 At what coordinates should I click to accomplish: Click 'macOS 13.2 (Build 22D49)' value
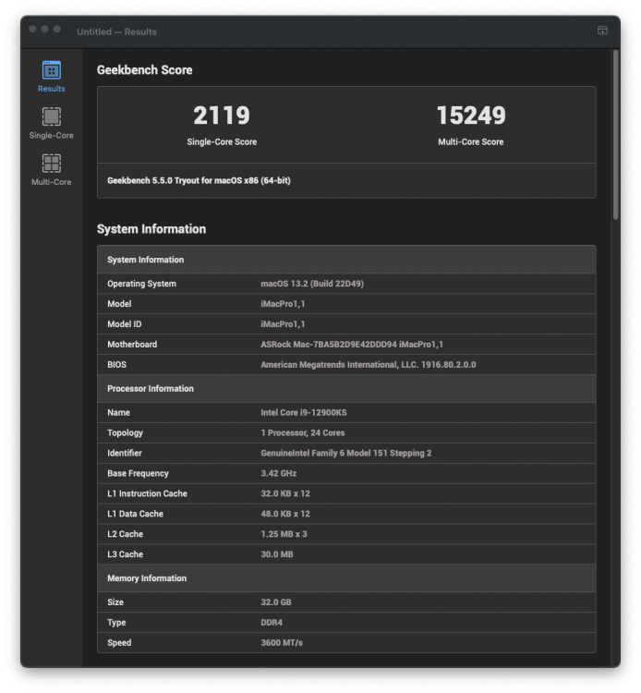tap(312, 284)
